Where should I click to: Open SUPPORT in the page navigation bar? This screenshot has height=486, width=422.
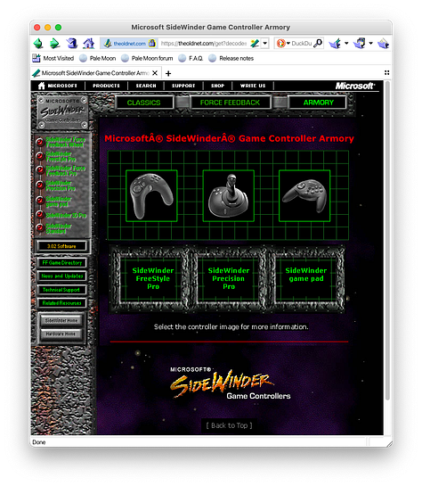coord(183,86)
